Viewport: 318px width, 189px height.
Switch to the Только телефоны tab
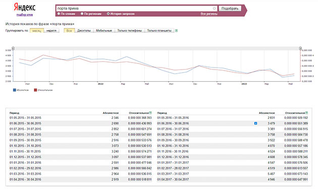[130, 31]
